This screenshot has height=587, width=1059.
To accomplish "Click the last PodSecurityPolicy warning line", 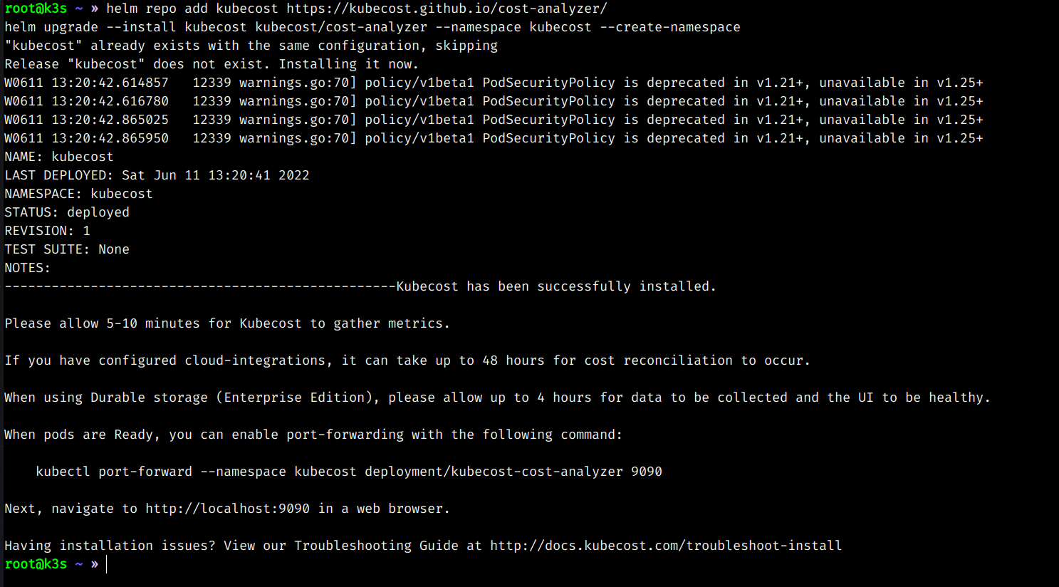I will (x=494, y=138).
